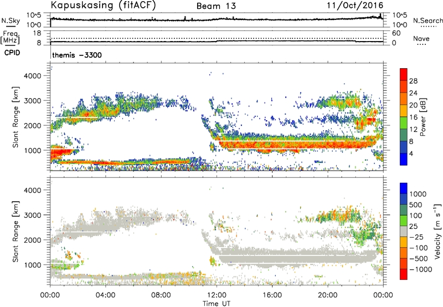The image size is (443, 307).
Task: Click the 60 tick on Nave axis
Action: 396,33
